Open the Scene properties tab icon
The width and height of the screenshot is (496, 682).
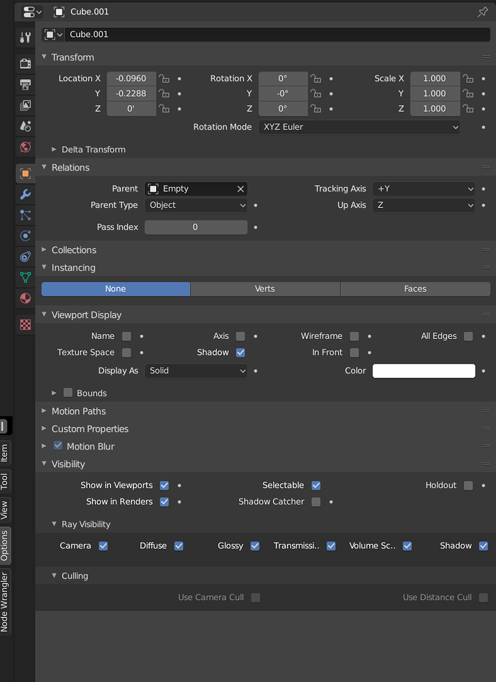(x=25, y=126)
